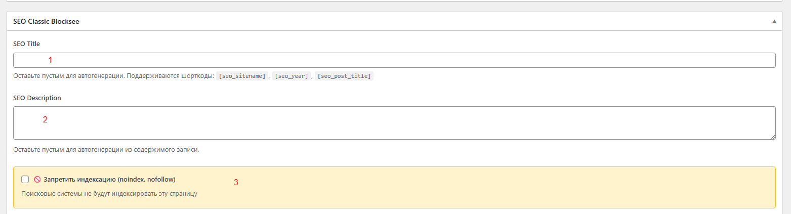Select the [seo_post_title] shortcode tag
The image size is (791, 214).
[344, 76]
